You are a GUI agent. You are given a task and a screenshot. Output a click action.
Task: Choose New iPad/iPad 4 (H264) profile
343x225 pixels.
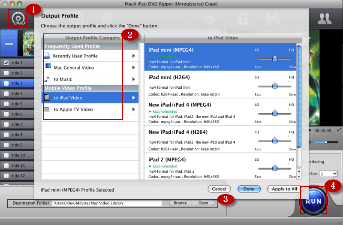(220, 139)
